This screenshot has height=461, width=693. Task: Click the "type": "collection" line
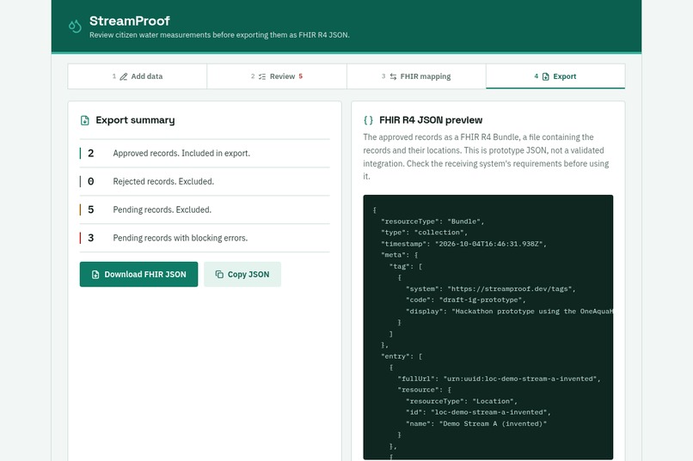click(x=424, y=233)
